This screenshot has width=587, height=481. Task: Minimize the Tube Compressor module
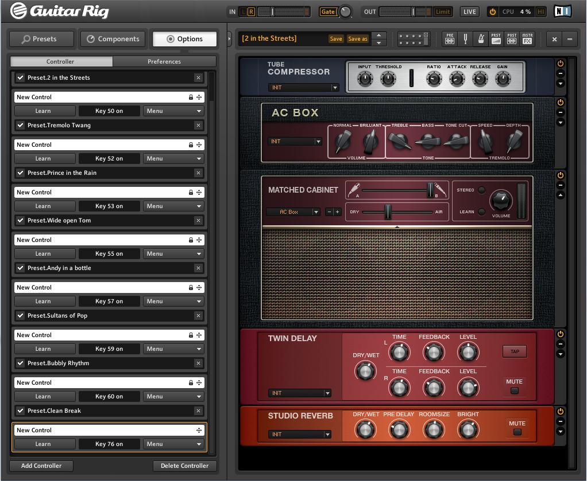coord(560,73)
